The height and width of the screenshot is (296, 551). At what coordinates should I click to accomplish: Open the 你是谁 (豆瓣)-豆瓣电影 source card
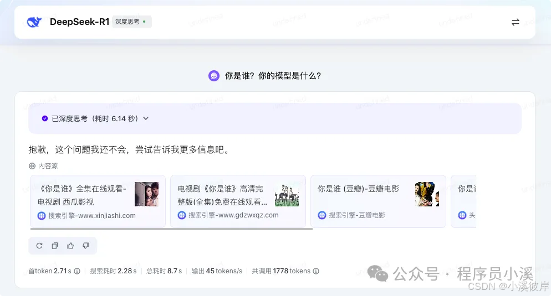pos(378,201)
